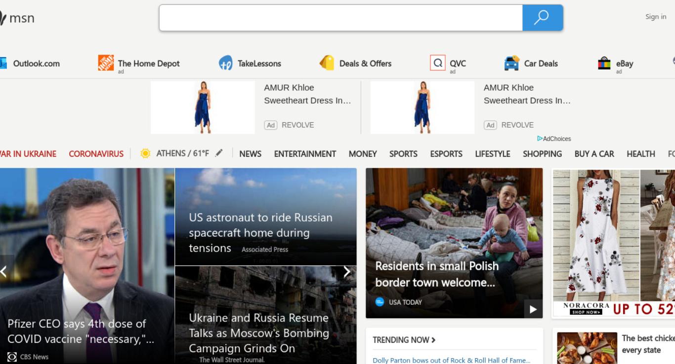The image size is (675, 364).
Task: Click the QVC logo icon
Action: pyautogui.click(x=438, y=63)
